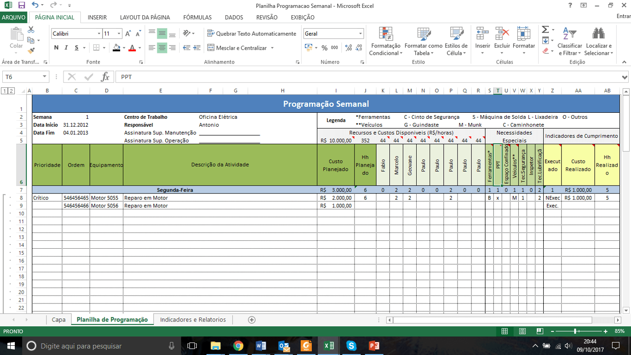
Task: Decrease font size with small A icon
Action: [x=138, y=34]
